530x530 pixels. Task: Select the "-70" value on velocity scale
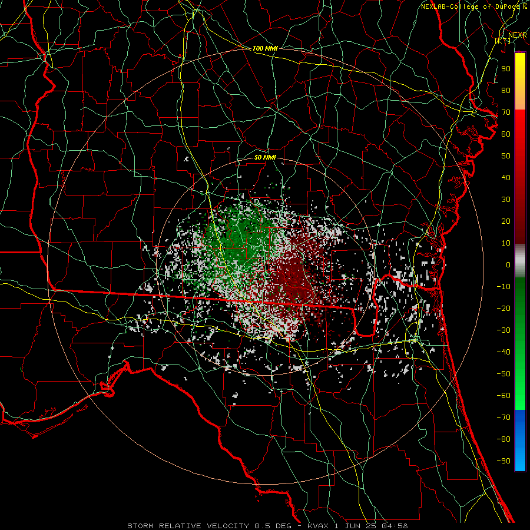coord(503,418)
